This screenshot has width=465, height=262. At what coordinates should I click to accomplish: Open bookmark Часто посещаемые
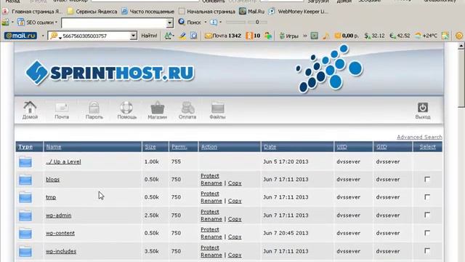pos(148,12)
